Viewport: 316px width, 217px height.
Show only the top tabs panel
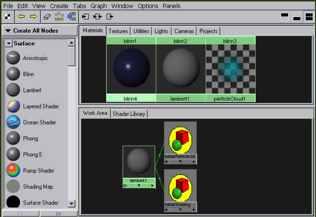pos(284,17)
